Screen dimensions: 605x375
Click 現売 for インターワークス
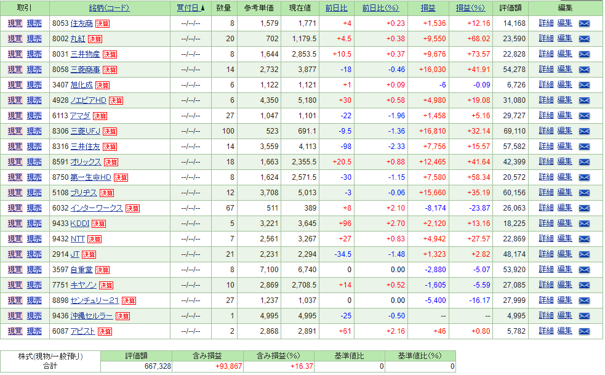click(34, 208)
